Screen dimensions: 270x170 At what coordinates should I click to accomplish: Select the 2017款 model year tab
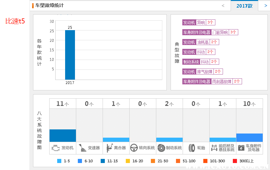244,6
